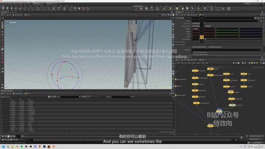Select the Spray Paint shelf tool
This screenshot has width=265, height=149.
[54, 9]
